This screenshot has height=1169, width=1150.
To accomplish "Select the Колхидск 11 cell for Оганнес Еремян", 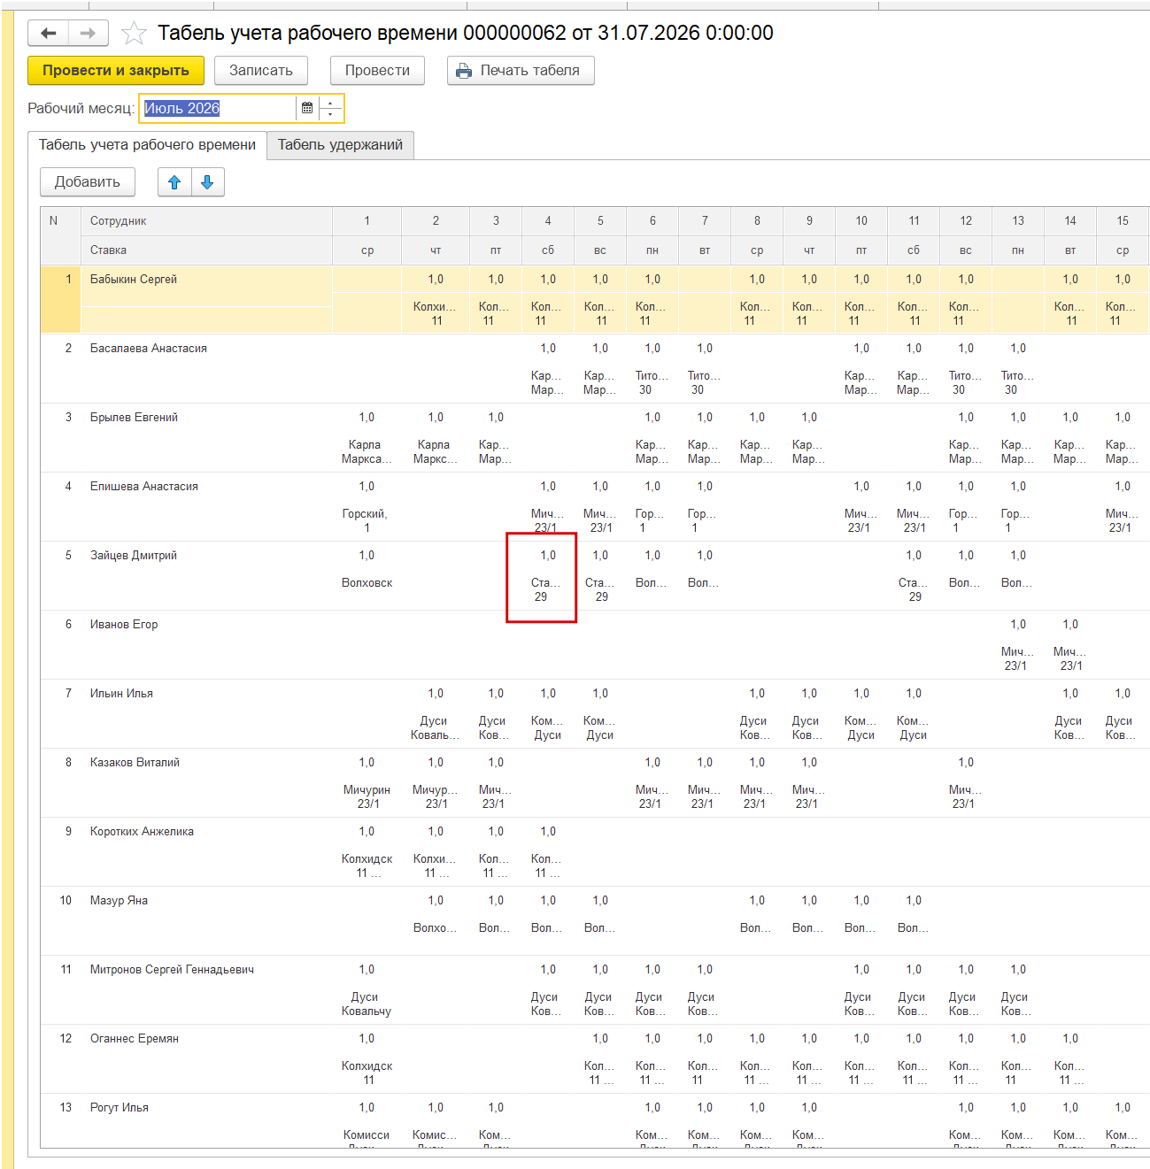I will [367, 1073].
